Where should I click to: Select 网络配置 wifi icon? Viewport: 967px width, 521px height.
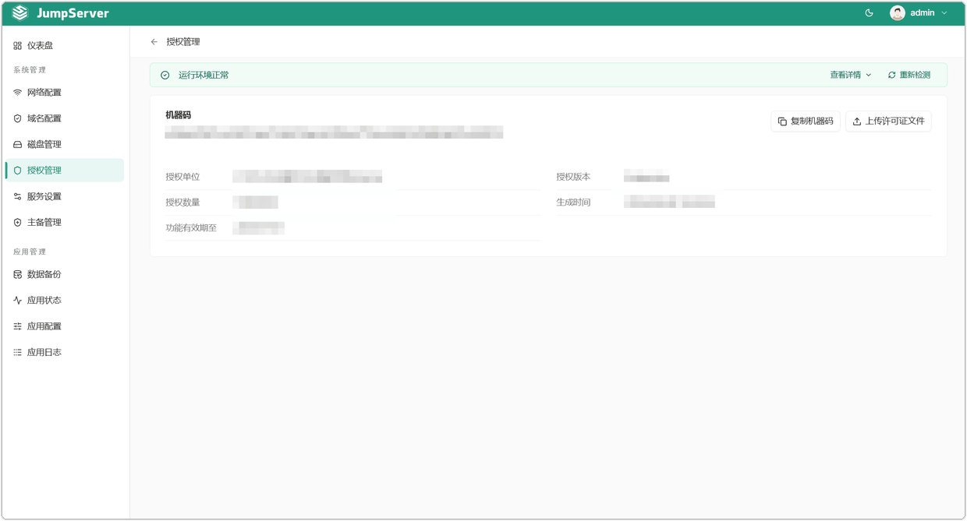17,93
